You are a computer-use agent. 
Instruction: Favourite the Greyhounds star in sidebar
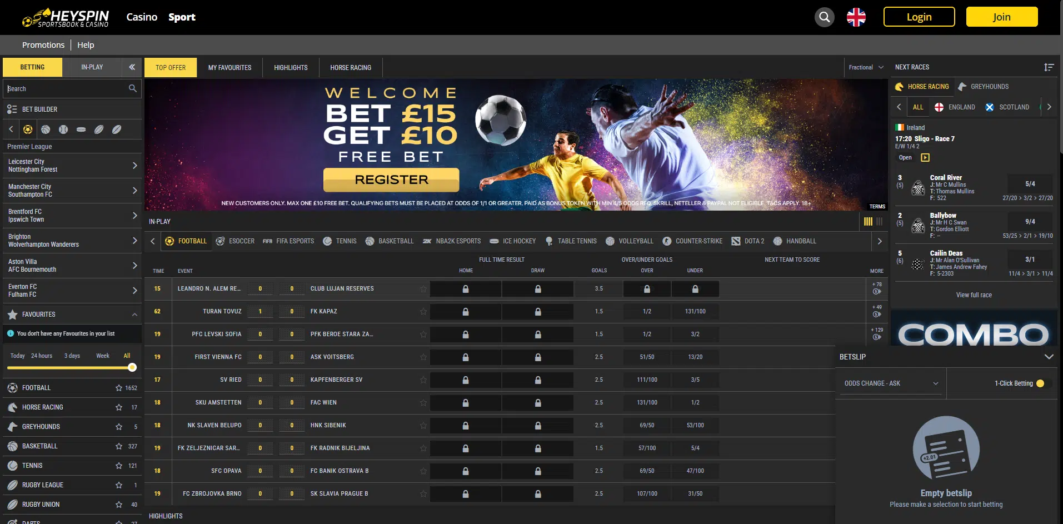[118, 427]
